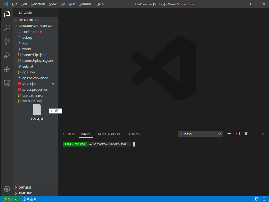Open the Run and Debug view
The image size is (269, 202).
(7, 55)
